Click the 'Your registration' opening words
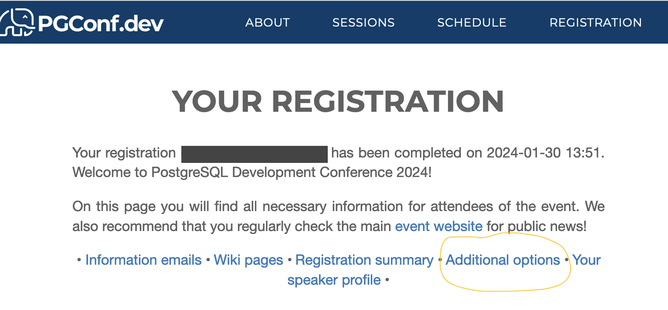Screen dimensions: 668x310 124,153
